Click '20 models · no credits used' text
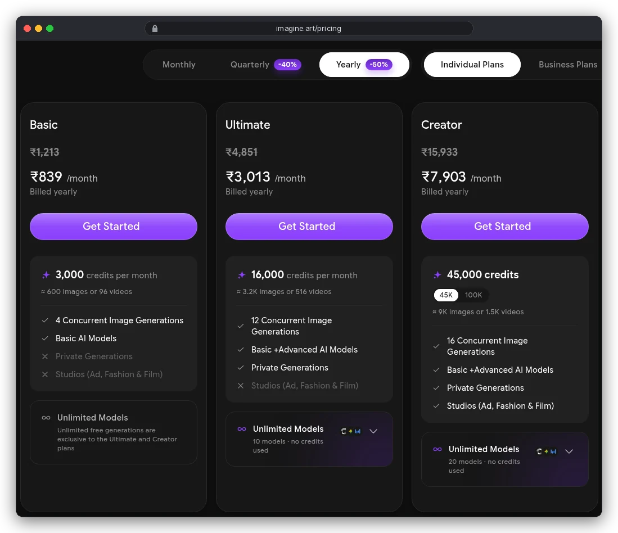This screenshot has width=618, height=533. (x=484, y=466)
